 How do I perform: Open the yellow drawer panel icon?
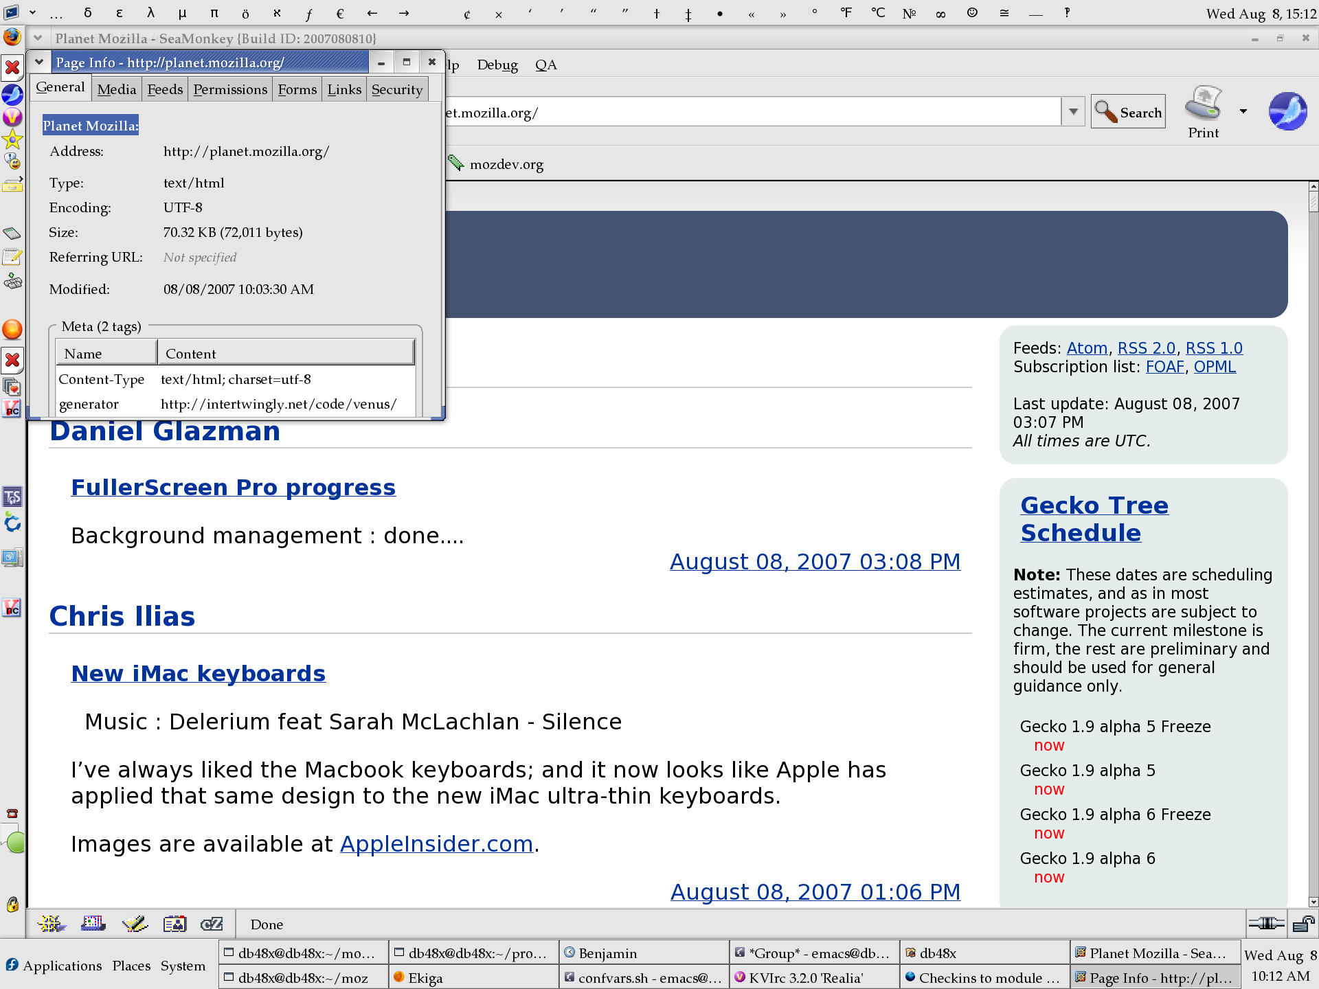point(12,184)
